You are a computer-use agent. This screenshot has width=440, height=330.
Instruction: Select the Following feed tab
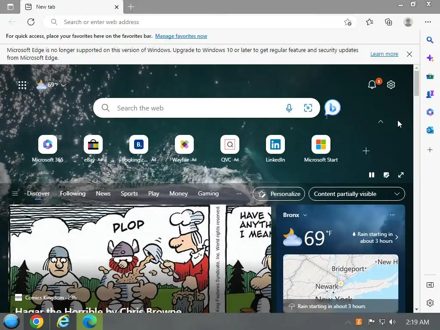tap(73, 194)
